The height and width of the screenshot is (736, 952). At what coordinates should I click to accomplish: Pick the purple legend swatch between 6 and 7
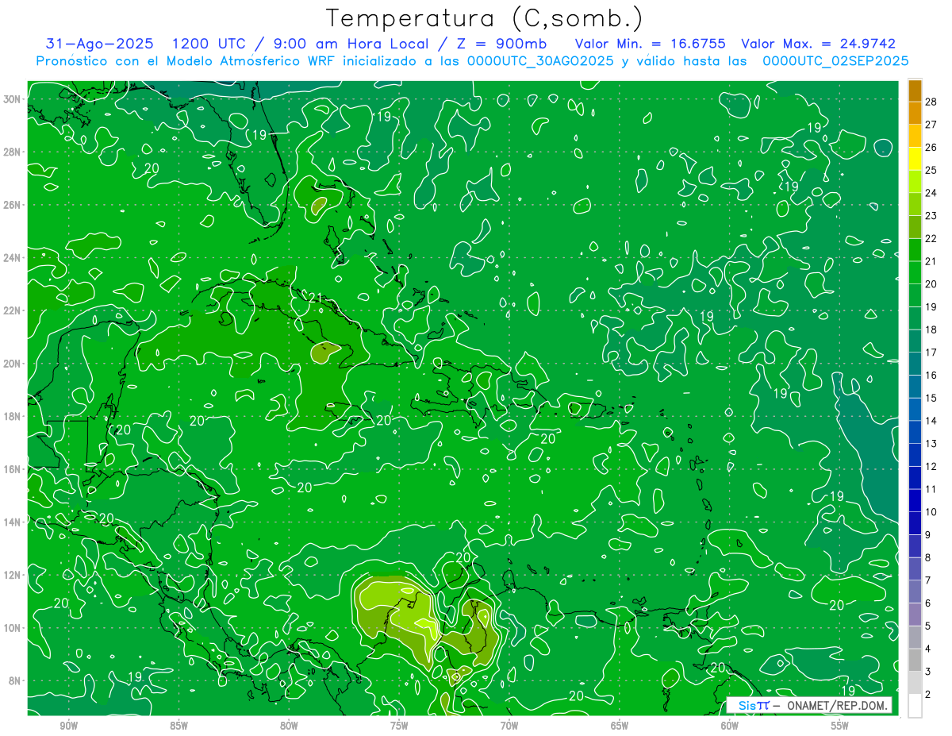point(915,591)
